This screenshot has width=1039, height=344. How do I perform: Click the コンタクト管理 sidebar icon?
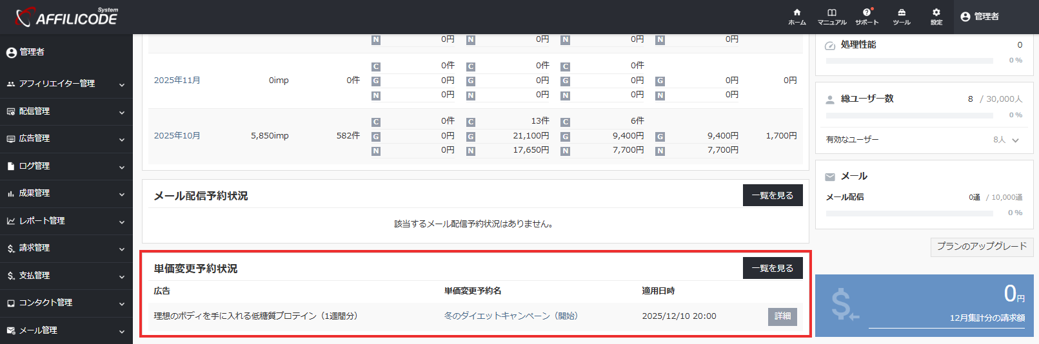[11, 303]
